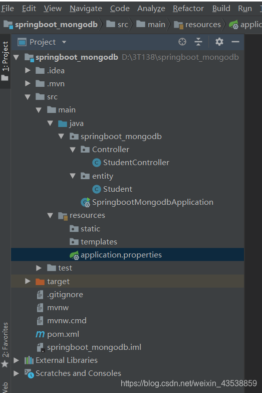Hide the Project panel with minus icon
The width and height of the screenshot is (262, 393).
click(x=235, y=42)
